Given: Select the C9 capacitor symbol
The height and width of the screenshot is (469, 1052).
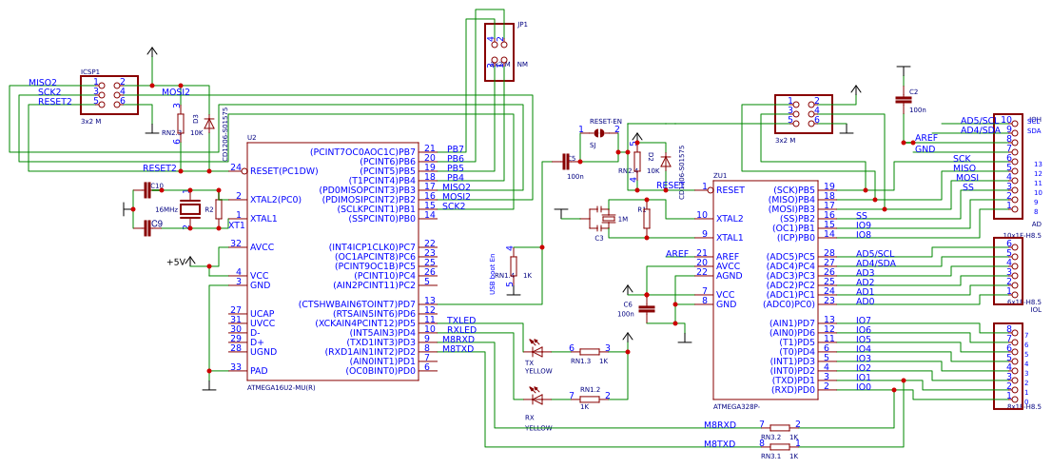Looking at the screenshot, I should point(148,228).
